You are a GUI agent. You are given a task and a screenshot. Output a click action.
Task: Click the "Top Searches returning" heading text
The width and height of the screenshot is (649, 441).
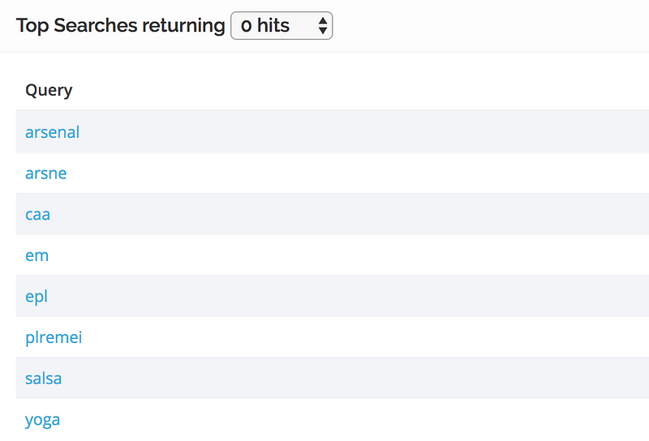tap(120, 26)
